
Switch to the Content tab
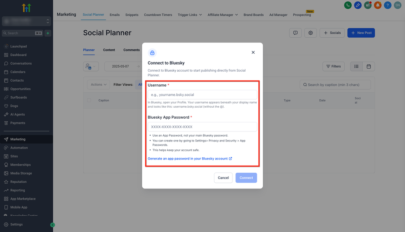[109, 50]
